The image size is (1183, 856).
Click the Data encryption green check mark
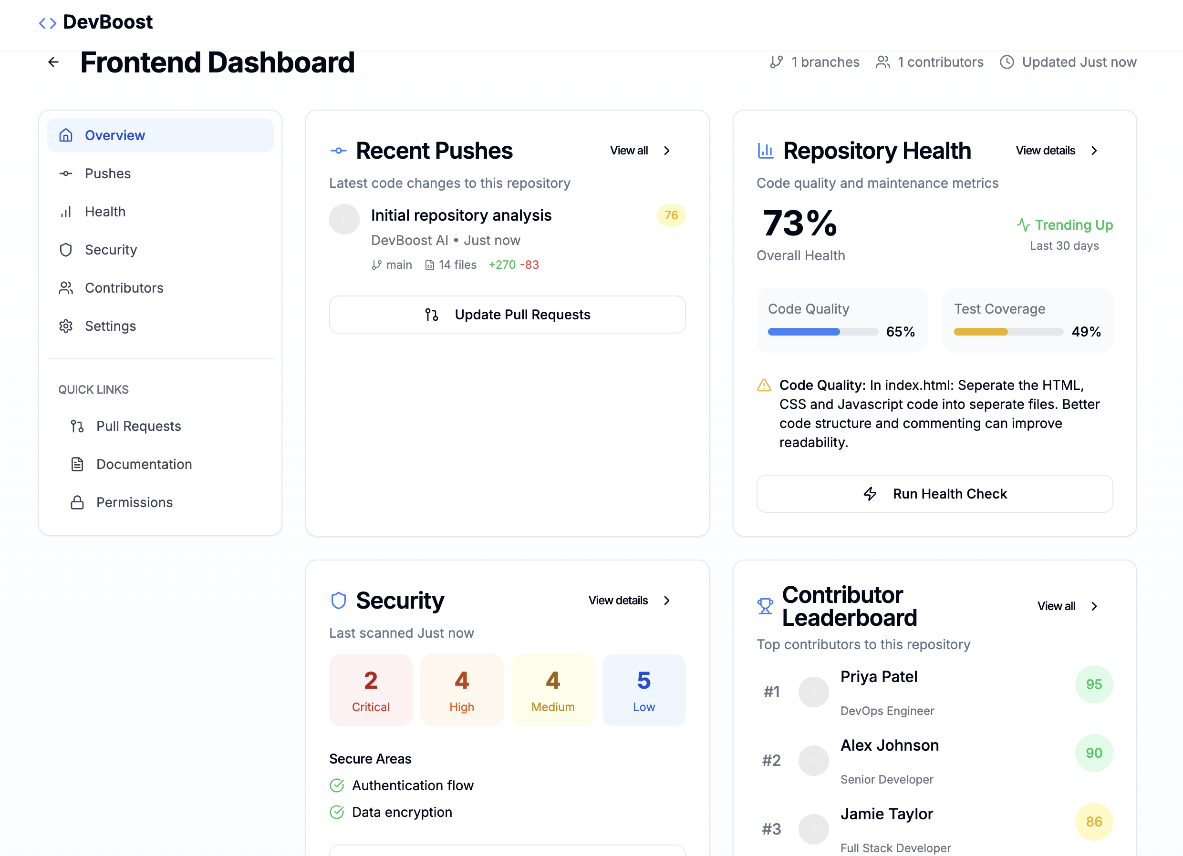(337, 812)
